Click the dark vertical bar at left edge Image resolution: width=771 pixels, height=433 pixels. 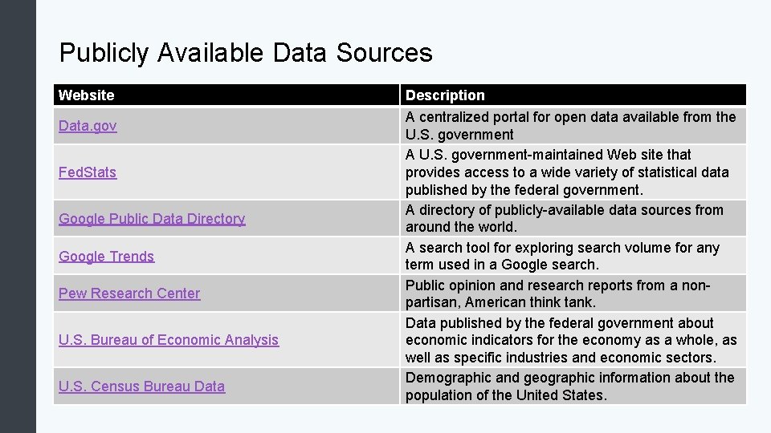click(18, 216)
